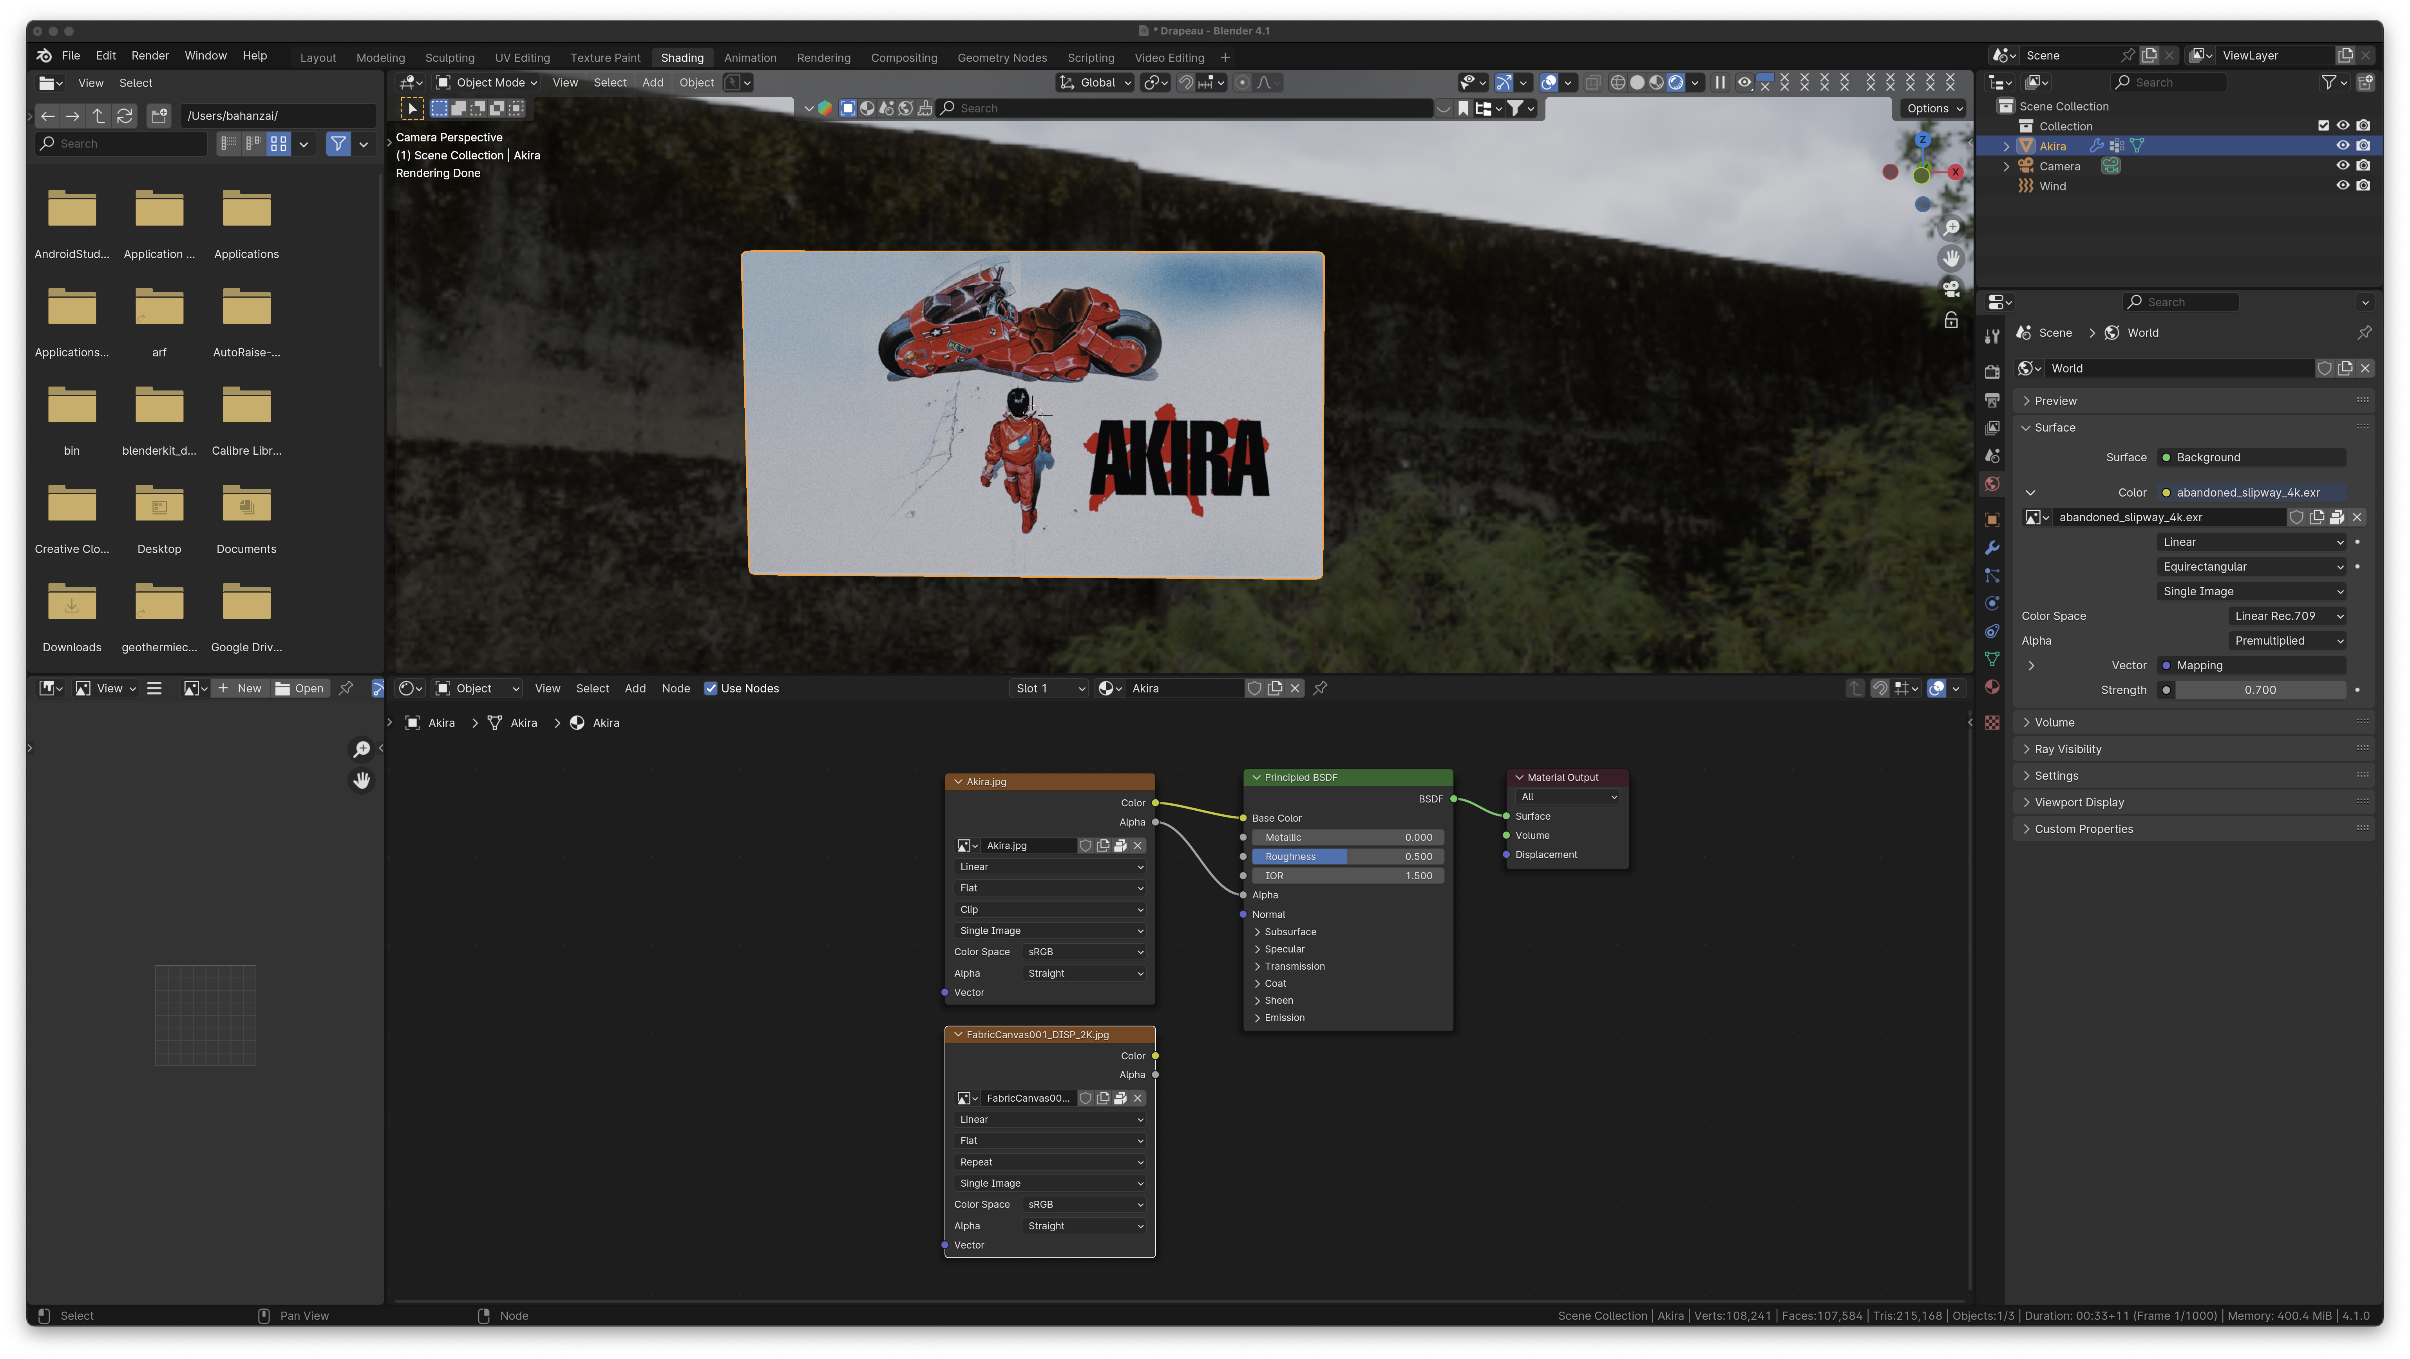Open Repeat extension dropdown in FabricCanvas node

(x=1050, y=1162)
